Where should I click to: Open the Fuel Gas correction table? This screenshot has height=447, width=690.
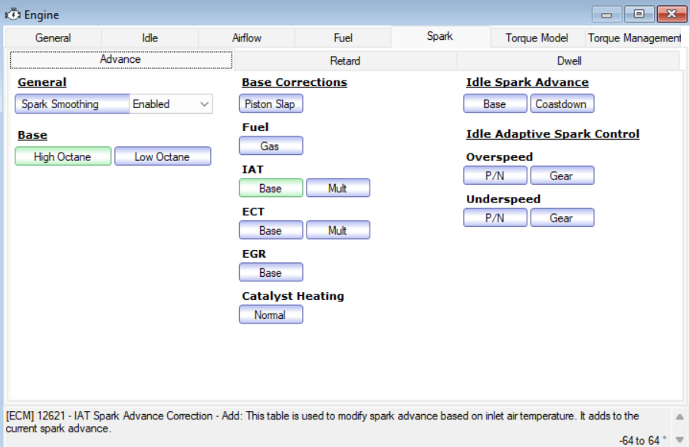271,146
